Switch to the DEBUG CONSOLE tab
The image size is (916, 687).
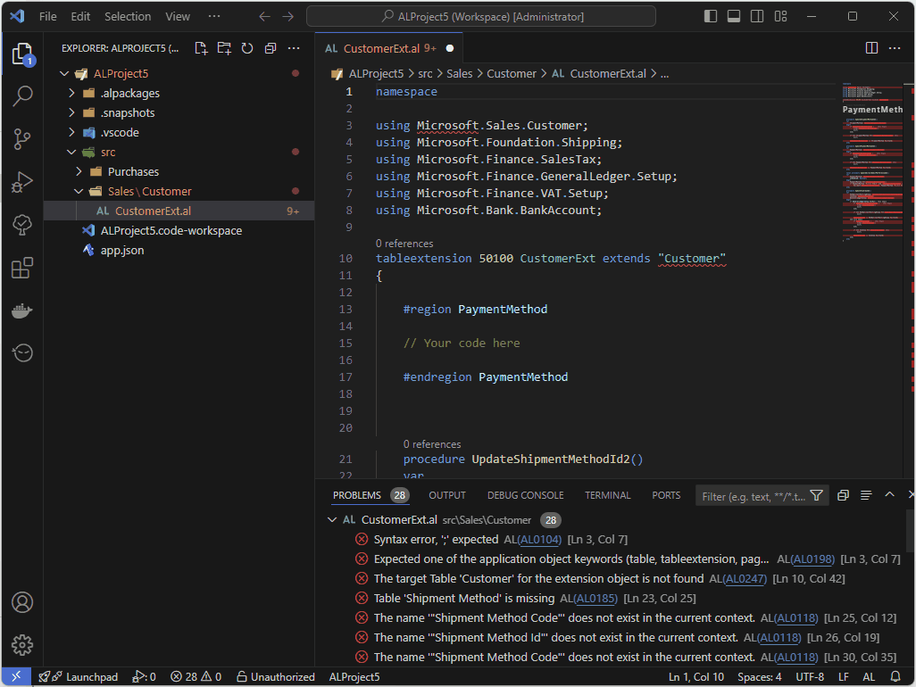(x=525, y=495)
